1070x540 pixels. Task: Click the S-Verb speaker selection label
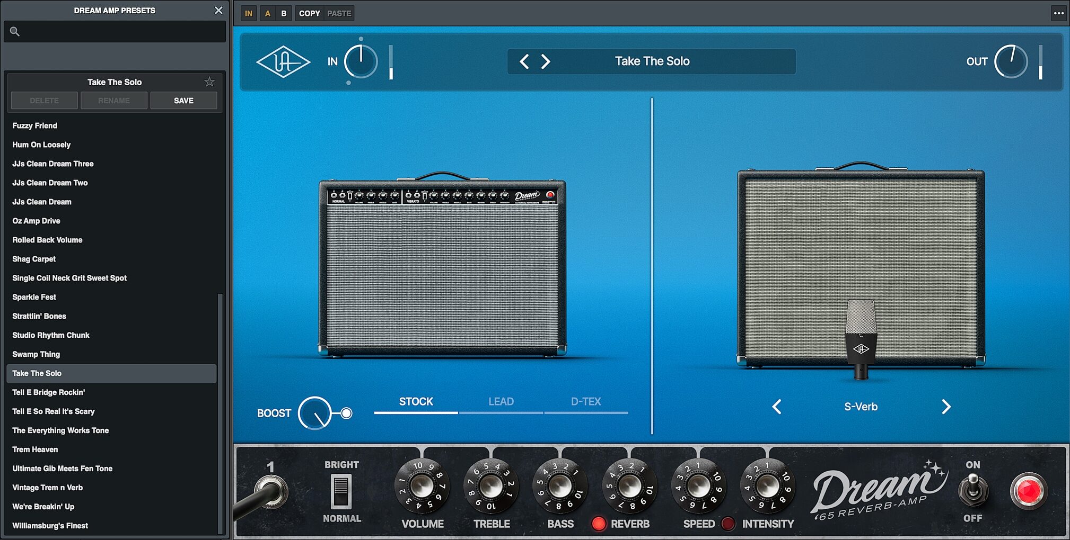pos(861,407)
